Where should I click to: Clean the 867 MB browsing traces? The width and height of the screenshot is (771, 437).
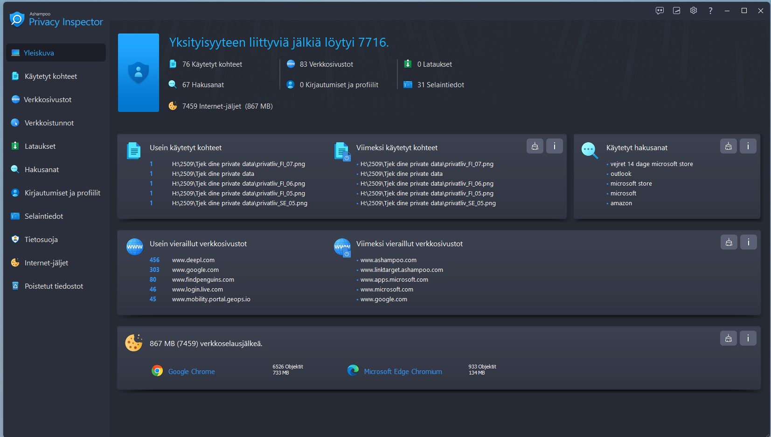click(x=728, y=339)
